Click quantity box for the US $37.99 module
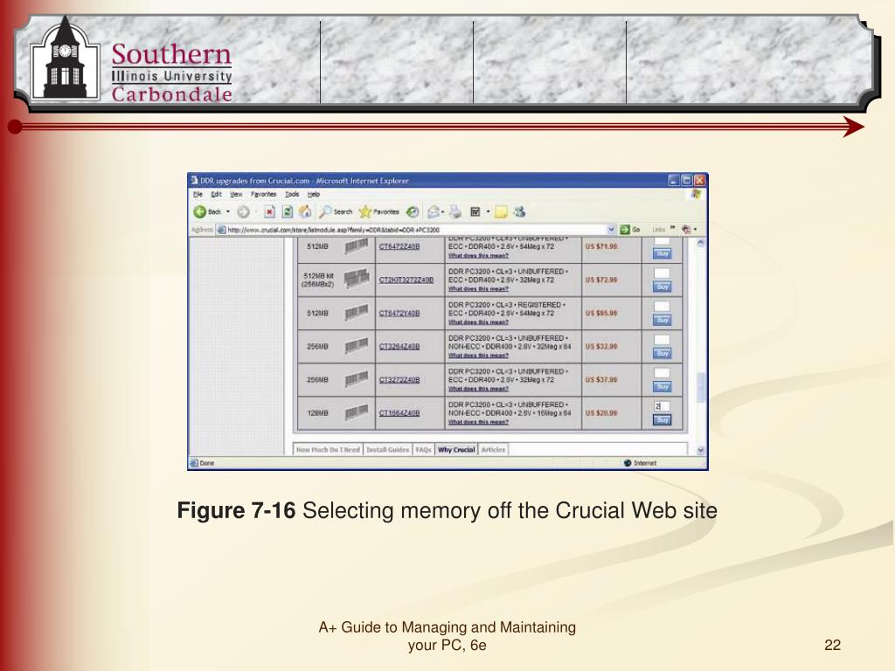 [x=662, y=372]
